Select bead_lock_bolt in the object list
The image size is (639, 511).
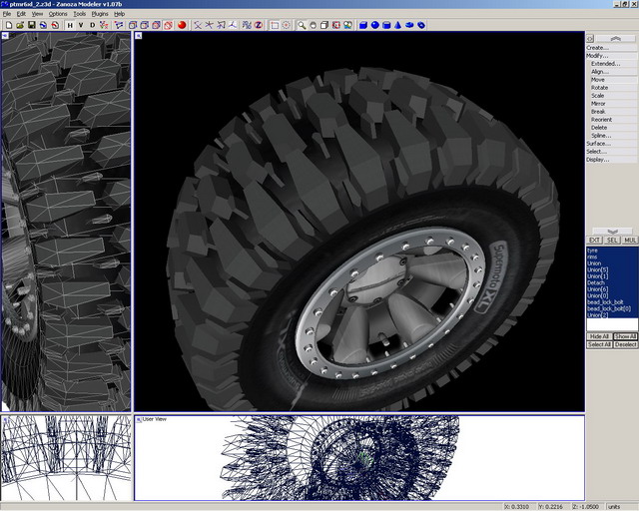(x=603, y=302)
